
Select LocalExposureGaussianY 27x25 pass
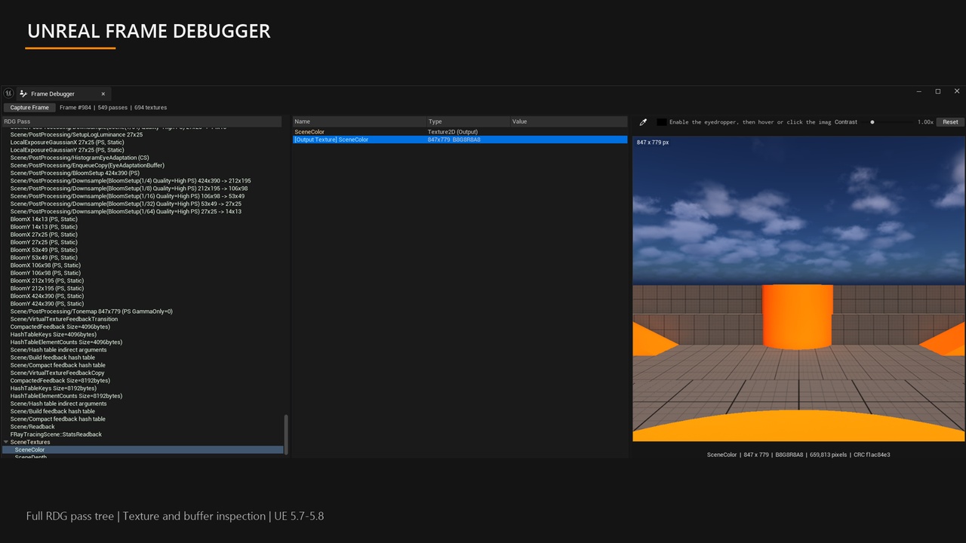67,150
